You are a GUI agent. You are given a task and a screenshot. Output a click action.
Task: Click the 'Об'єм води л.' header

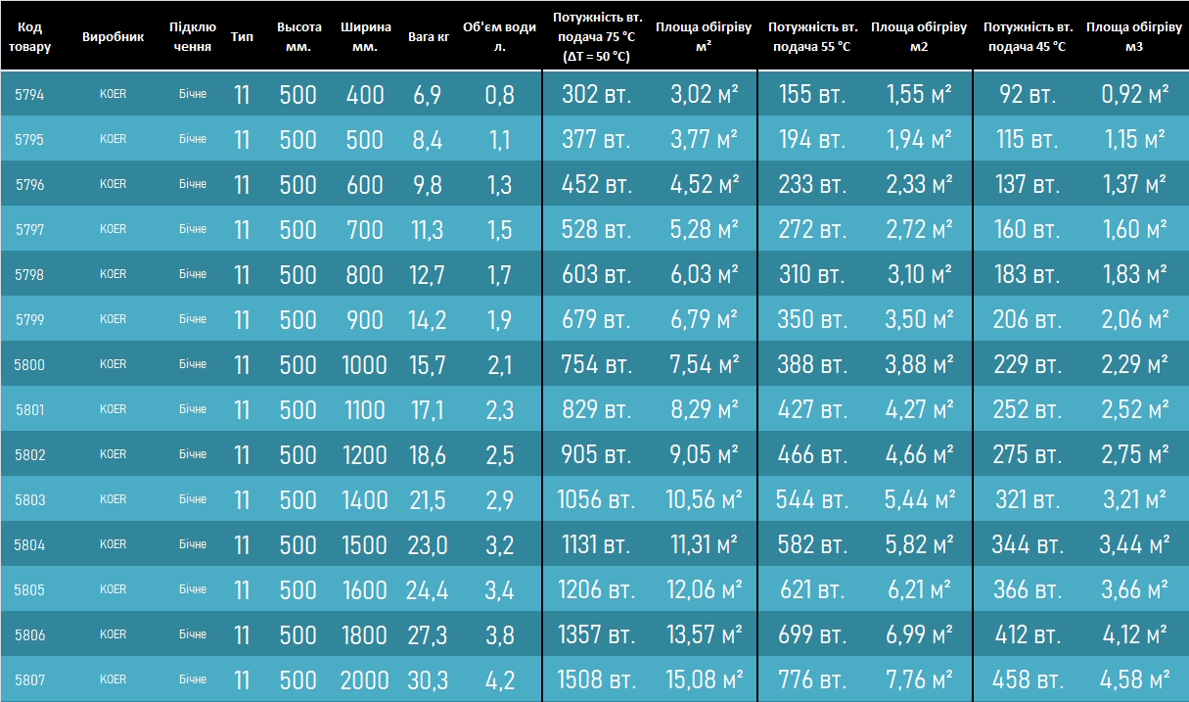pyautogui.click(x=499, y=36)
